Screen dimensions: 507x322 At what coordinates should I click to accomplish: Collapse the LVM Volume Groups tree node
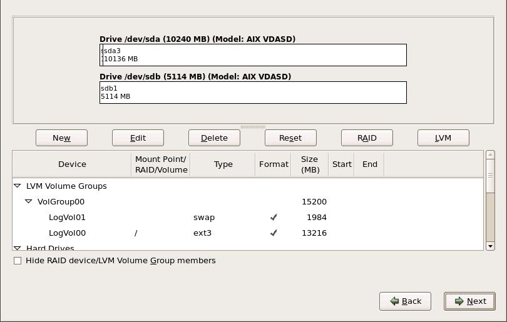(18, 186)
